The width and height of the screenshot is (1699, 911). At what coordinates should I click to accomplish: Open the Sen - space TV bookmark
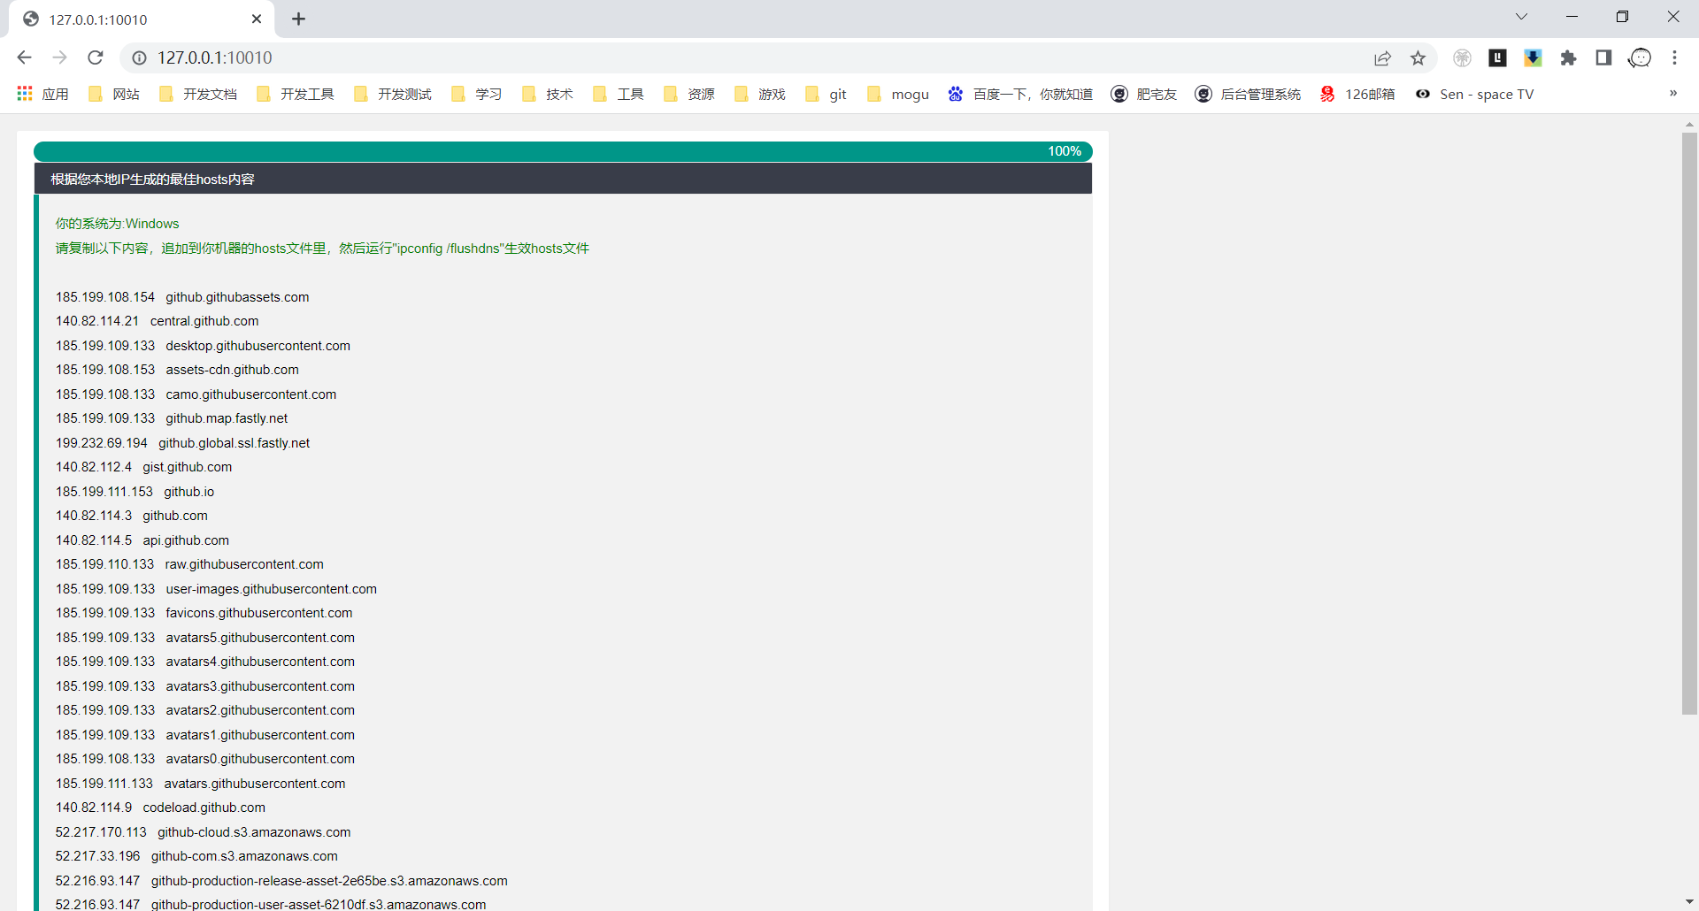1474,94
